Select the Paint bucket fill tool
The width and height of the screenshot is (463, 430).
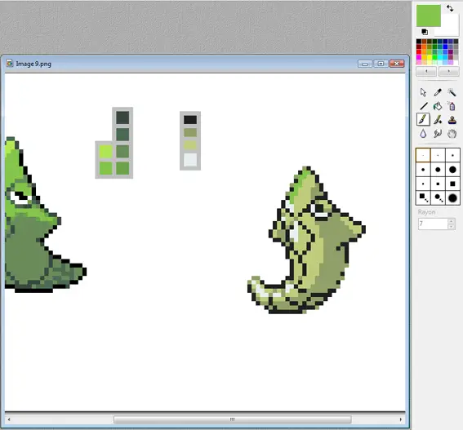(x=438, y=106)
